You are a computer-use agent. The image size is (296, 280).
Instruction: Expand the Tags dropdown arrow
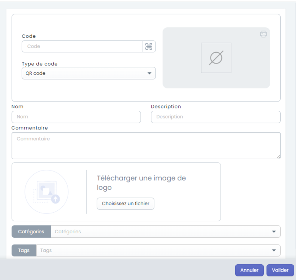[274, 250]
